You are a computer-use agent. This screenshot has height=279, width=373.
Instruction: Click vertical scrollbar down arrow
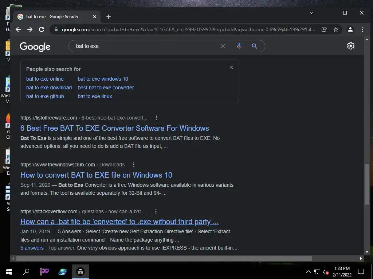[x=367, y=252]
